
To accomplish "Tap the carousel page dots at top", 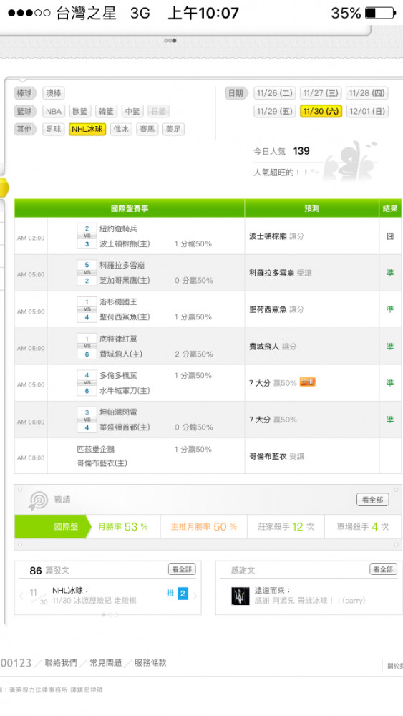I will coord(170,41).
